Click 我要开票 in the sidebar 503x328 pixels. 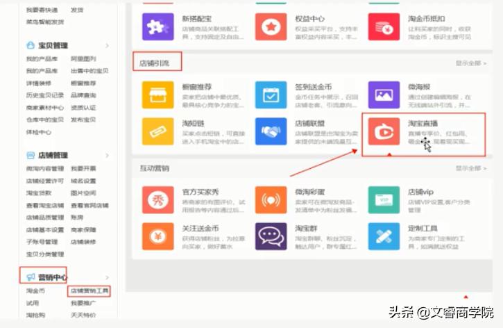tap(83, 169)
